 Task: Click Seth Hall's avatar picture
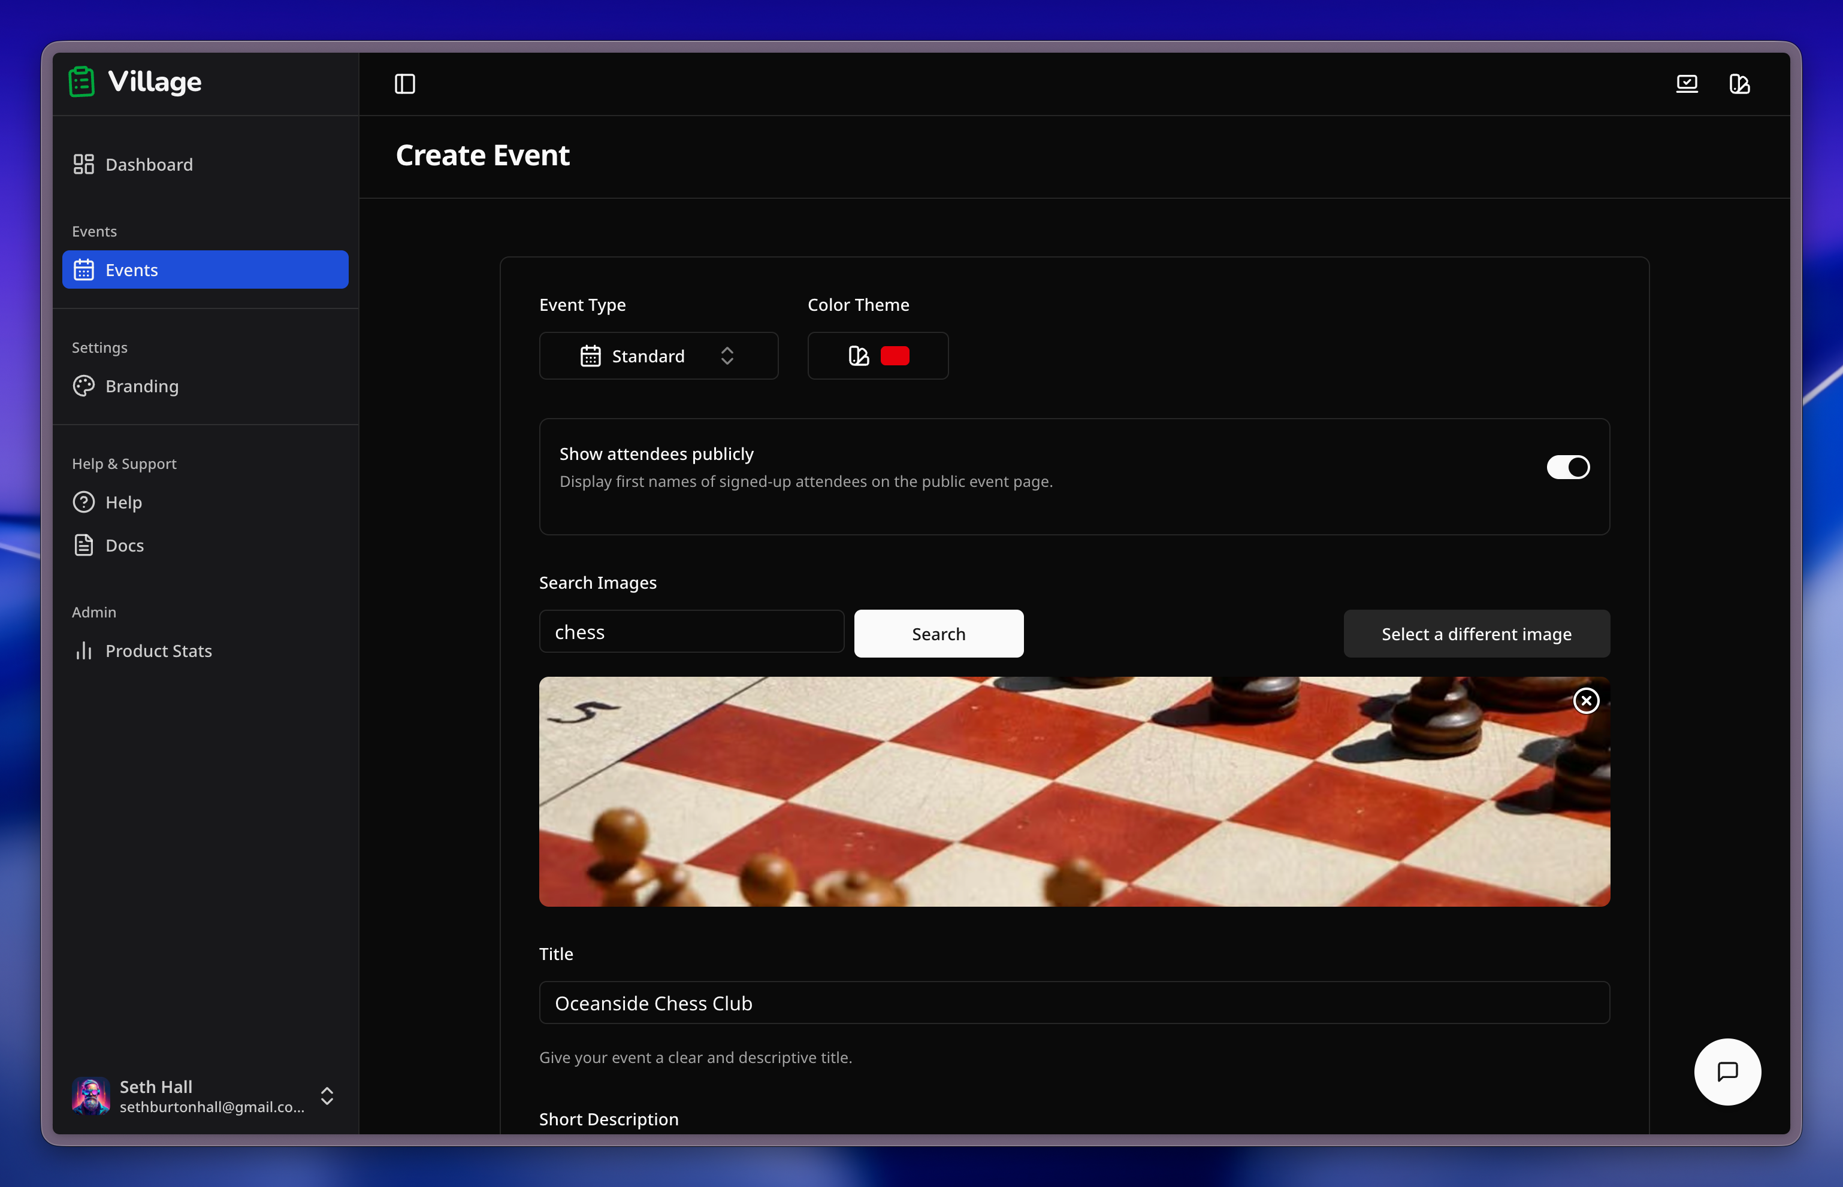point(90,1095)
